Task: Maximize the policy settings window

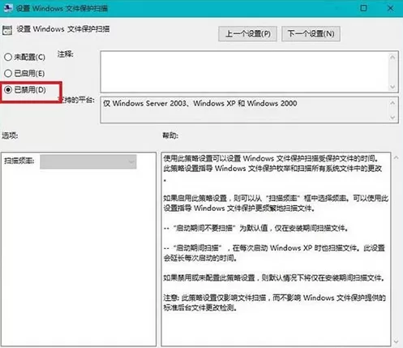Action: coord(363,8)
